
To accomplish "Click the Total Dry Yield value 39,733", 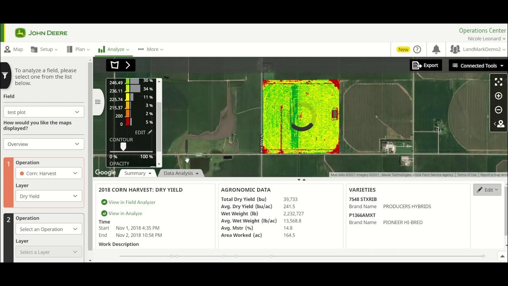I will (x=291, y=199).
